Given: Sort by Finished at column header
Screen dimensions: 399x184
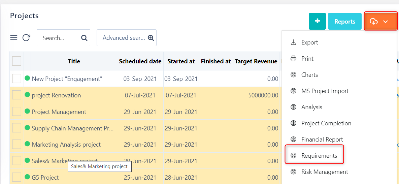Looking at the screenshot, I should coord(216,61).
